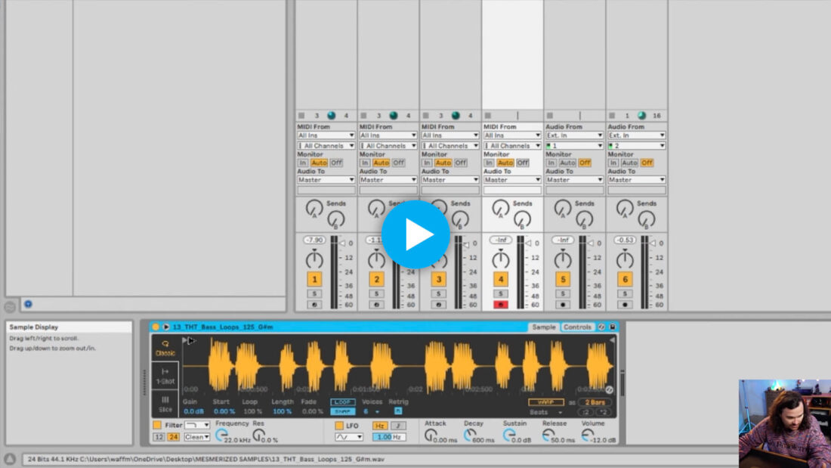Mute track 2 via its activator button
The image size is (831, 468).
click(x=376, y=279)
